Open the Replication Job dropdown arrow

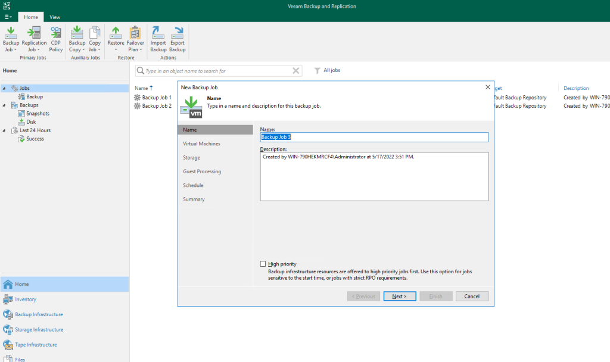point(38,50)
